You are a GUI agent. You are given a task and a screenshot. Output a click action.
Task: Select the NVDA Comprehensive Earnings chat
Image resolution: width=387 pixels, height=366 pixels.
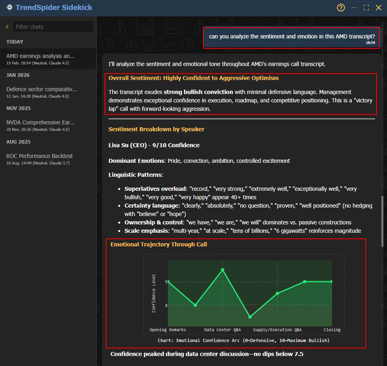(x=40, y=125)
